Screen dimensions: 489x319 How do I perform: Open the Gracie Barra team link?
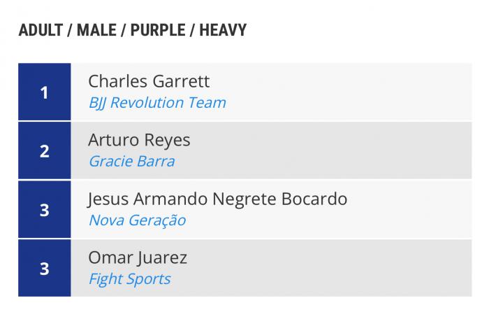(x=131, y=162)
